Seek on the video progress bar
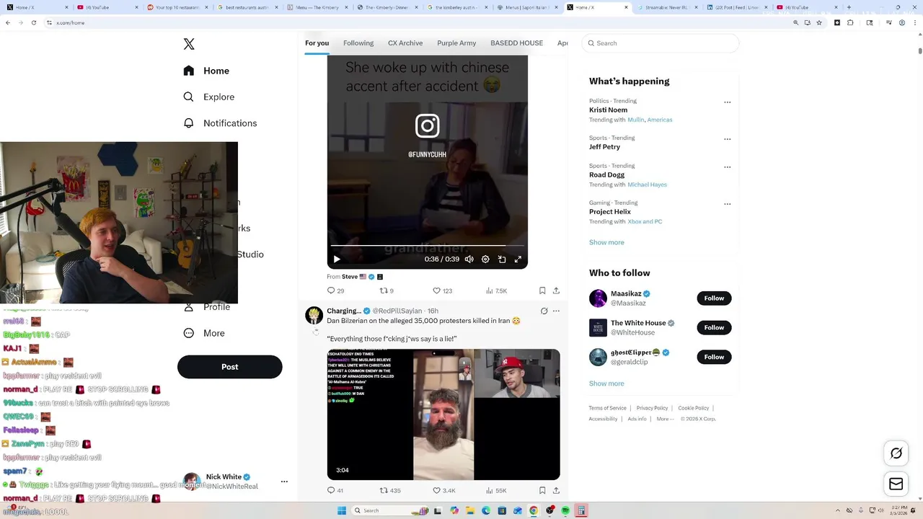This screenshot has height=519, width=923. (x=428, y=246)
